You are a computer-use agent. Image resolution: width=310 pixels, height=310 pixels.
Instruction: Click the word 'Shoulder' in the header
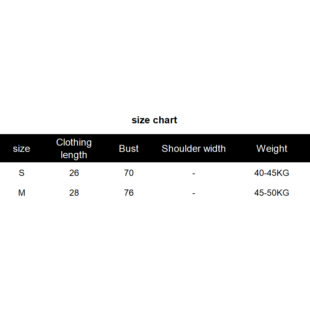coord(179,149)
